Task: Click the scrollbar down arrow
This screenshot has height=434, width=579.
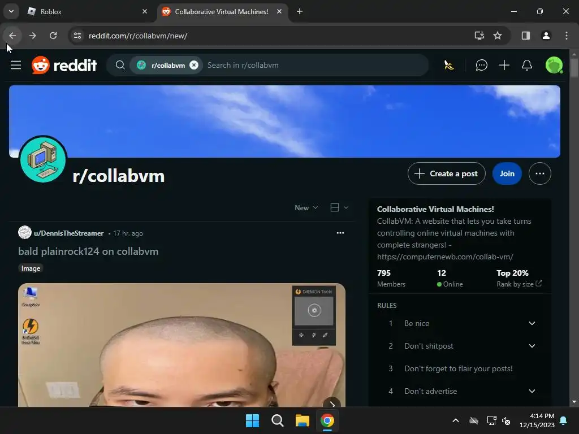Action: coord(574,402)
